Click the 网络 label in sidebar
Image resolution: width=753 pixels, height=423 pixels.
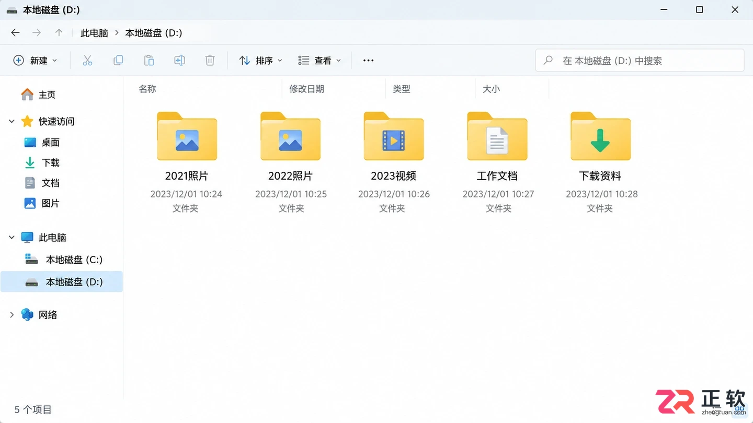tap(48, 314)
